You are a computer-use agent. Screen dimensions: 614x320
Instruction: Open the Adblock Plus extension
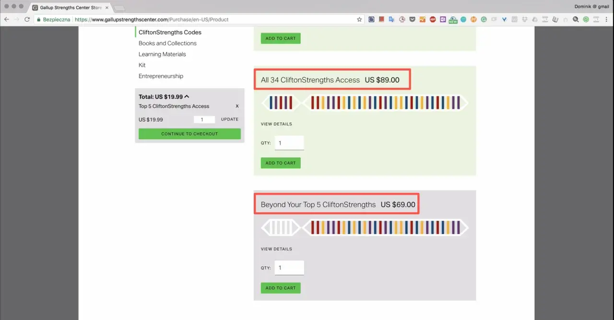[x=433, y=20]
